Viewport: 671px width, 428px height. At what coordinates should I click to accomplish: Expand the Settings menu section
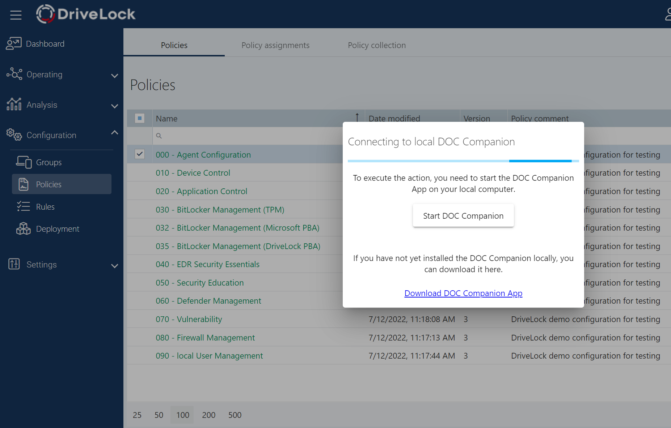coord(114,266)
